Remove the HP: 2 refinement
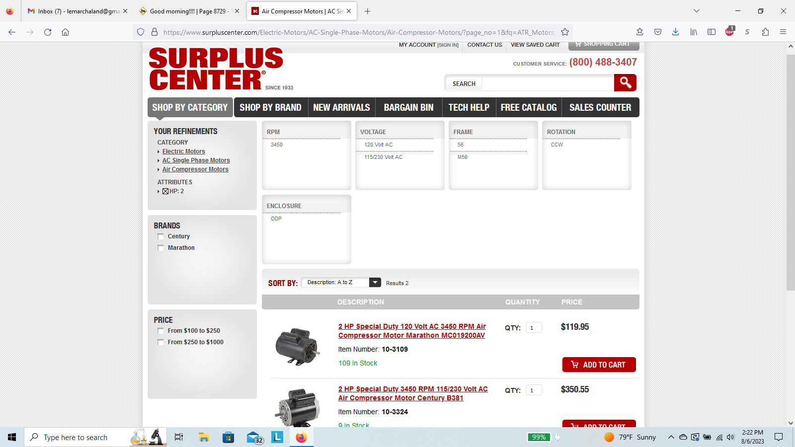 [x=165, y=191]
